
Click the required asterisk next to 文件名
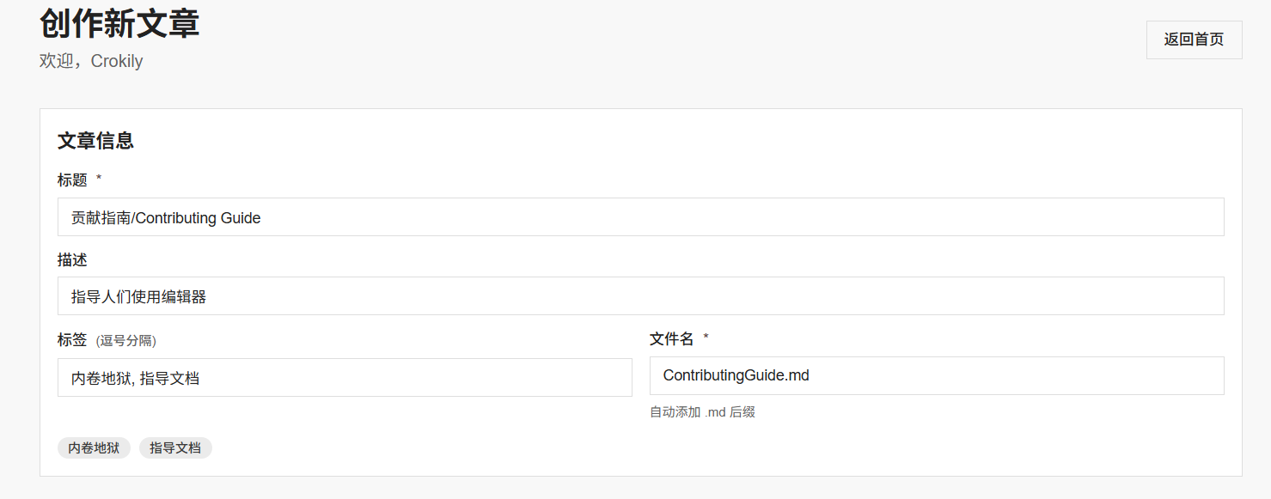point(706,338)
